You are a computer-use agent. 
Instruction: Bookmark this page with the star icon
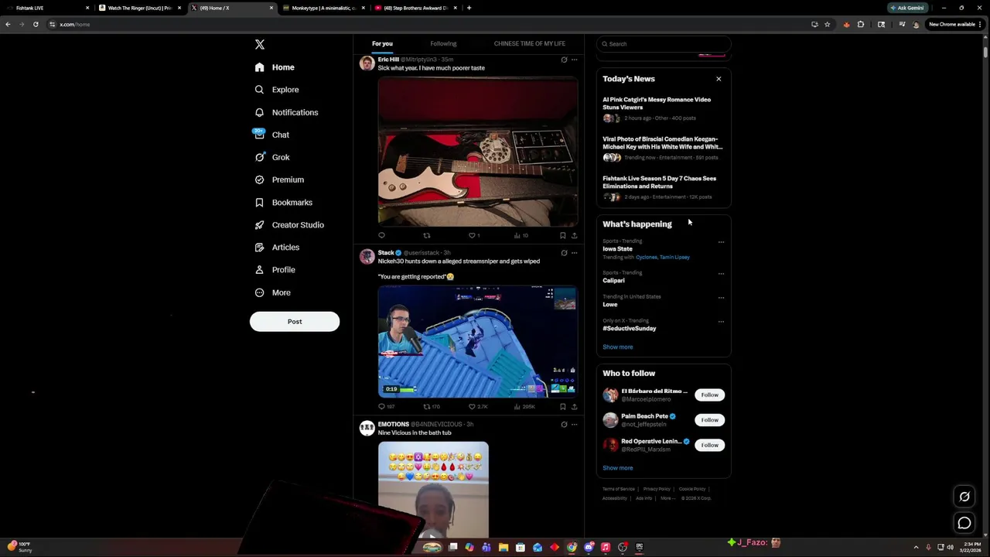click(x=827, y=24)
